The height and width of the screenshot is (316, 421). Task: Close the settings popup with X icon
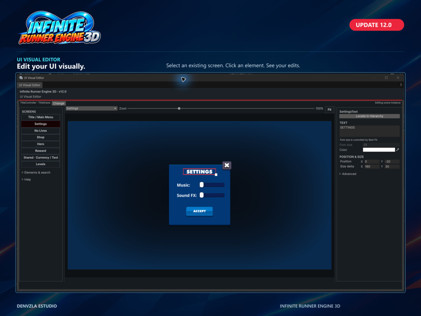[227, 165]
